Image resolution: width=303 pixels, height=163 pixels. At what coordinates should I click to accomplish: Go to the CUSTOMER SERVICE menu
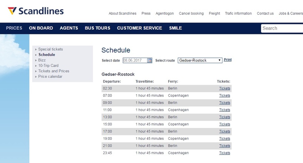pyautogui.click(x=140, y=28)
